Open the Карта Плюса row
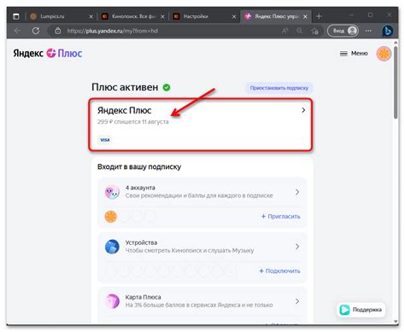Viewport: 405px width, 332px height. pos(202,301)
